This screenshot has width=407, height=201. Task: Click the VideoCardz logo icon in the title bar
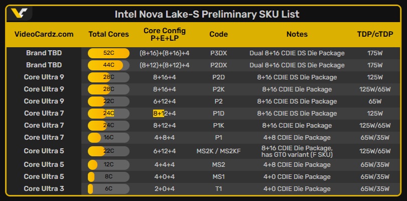[x=19, y=13]
